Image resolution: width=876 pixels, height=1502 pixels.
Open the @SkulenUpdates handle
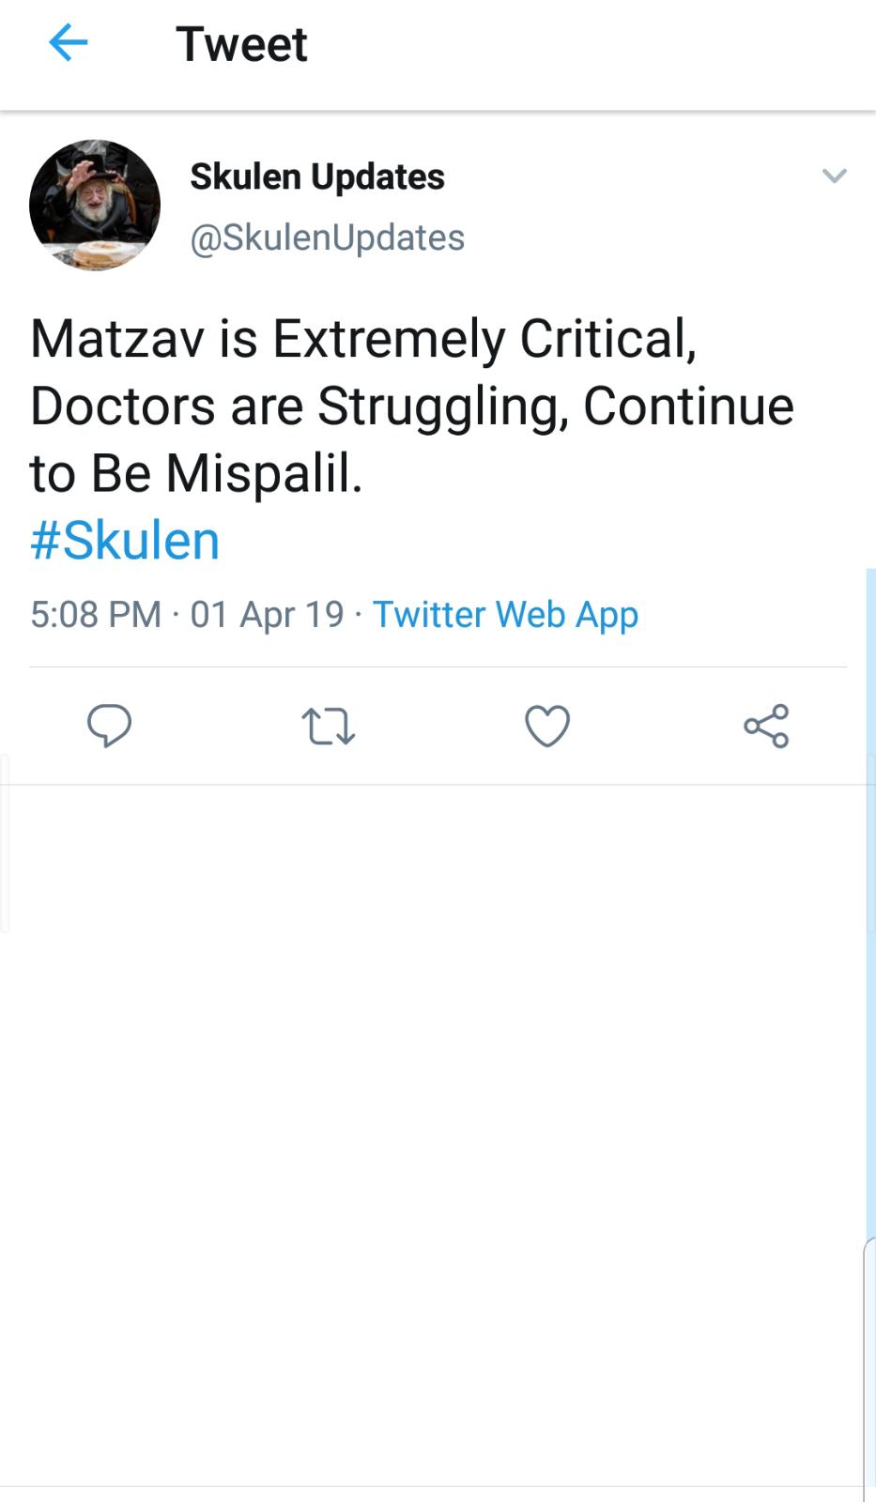coord(327,238)
